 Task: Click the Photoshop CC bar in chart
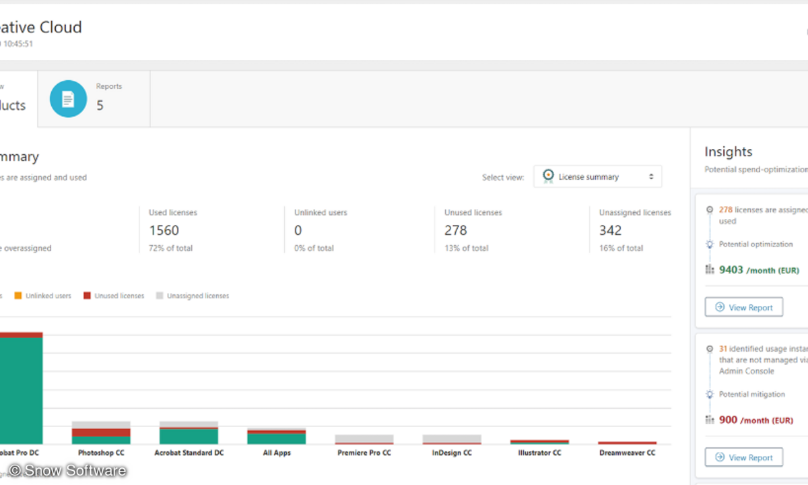coord(101,432)
